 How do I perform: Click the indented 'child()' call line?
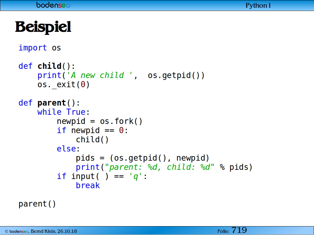[x=92, y=140]
